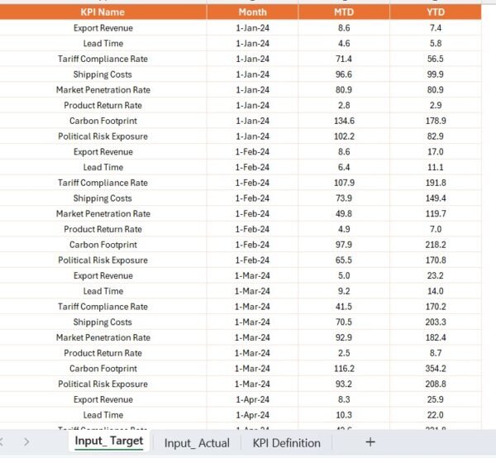
Task: Click YTD value 354.2
Action: 436,369
